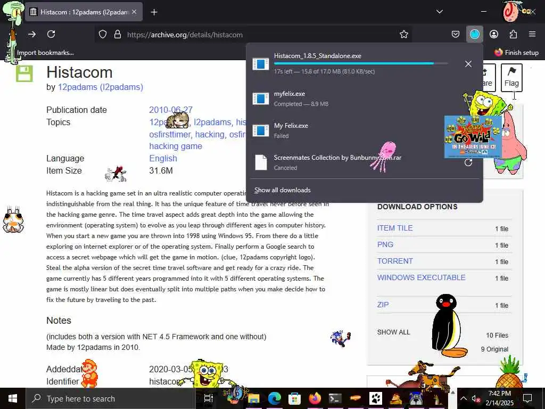545x409 pixels.
Task: Click the Downloads toolbar button
Action: [474, 34]
